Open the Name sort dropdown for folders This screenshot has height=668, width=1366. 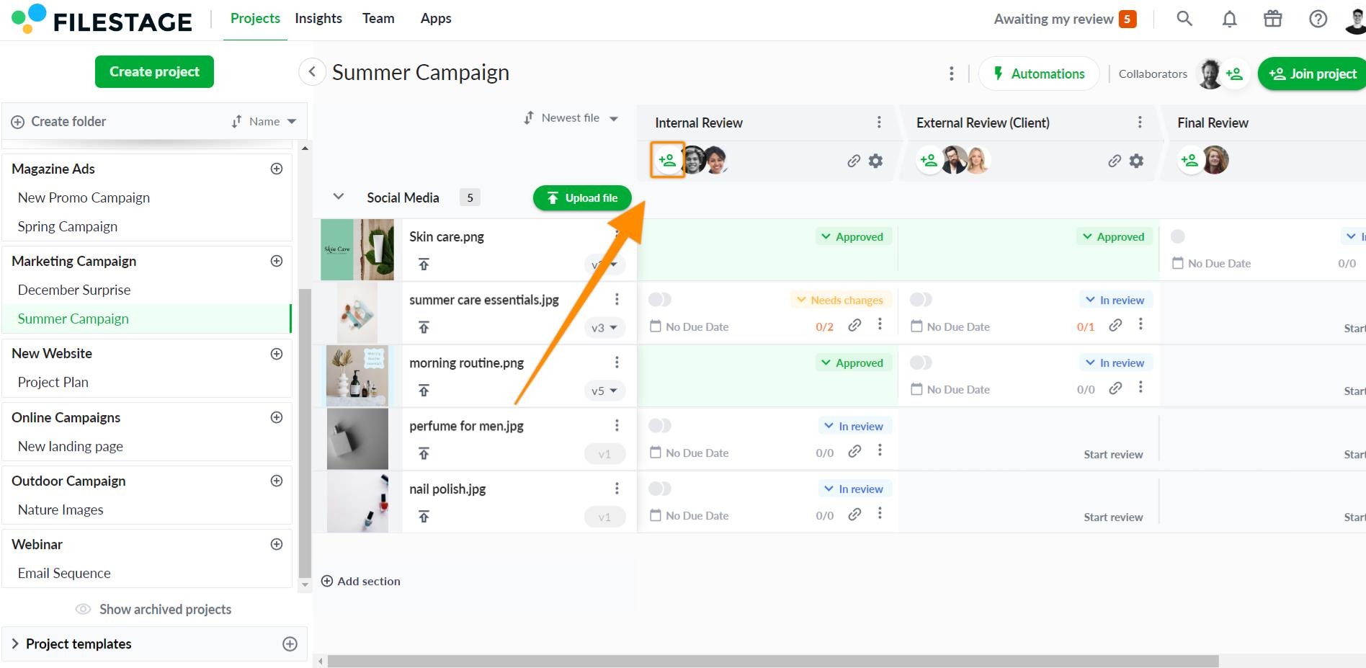(x=264, y=122)
